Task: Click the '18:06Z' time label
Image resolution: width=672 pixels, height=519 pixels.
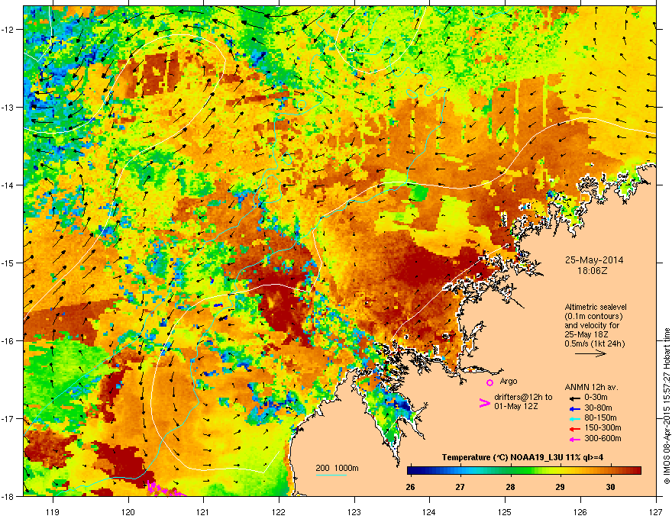Action: (594, 271)
